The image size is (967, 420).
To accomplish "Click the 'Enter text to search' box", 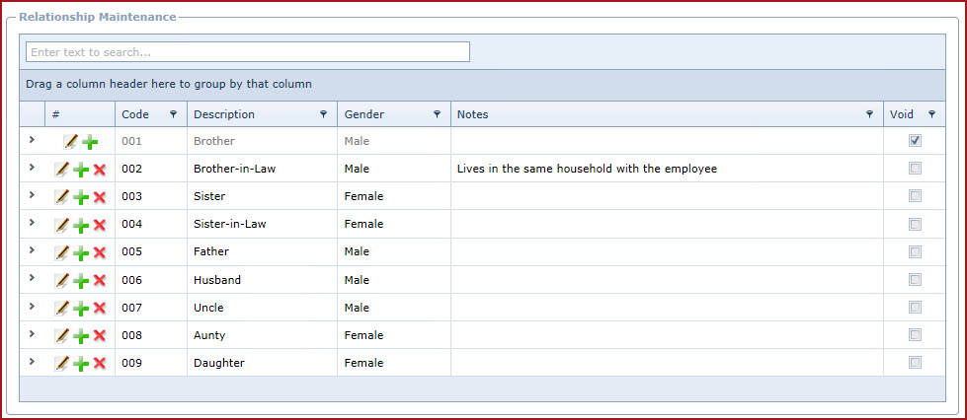I will 247,52.
